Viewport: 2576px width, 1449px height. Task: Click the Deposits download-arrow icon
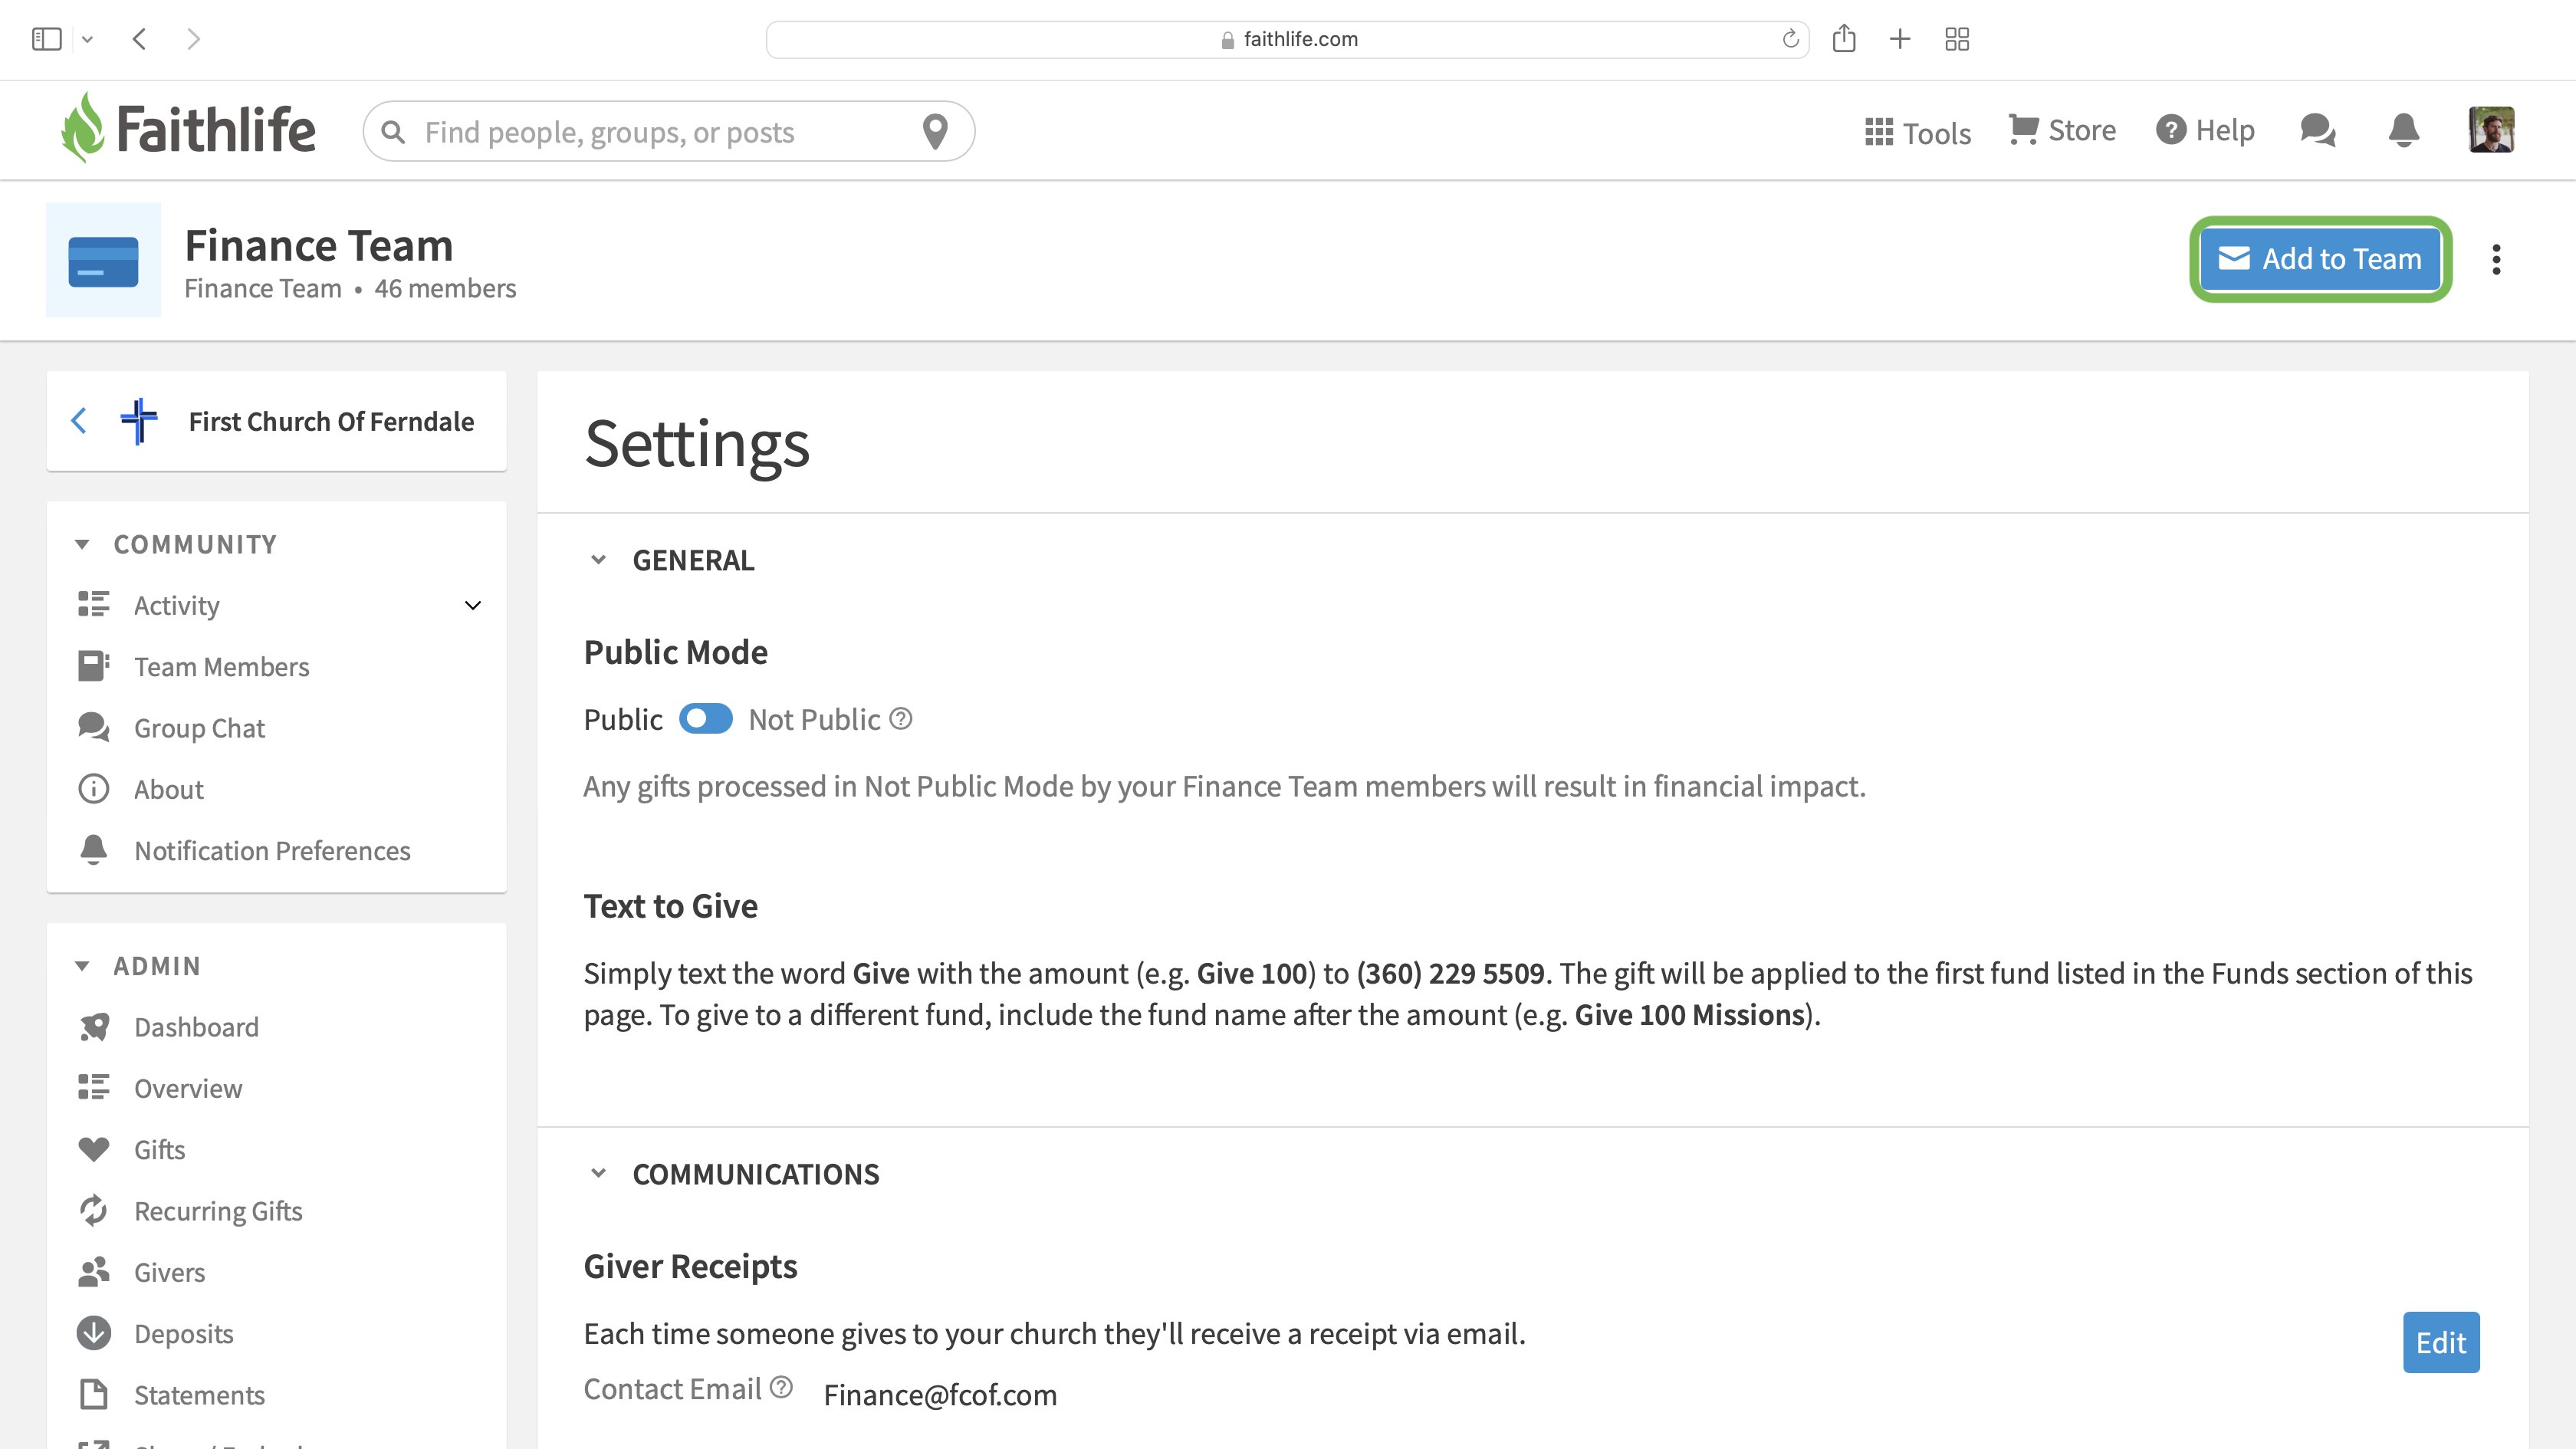[94, 1333]
